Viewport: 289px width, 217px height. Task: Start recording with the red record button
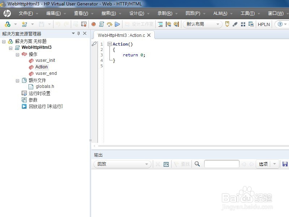click(x=94, y=24)
